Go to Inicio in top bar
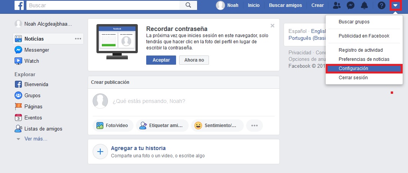Viewport: 408px width, 173px height. pos(254,5)
